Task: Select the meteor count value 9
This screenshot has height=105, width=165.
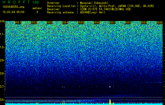Action: pos(37,12)
